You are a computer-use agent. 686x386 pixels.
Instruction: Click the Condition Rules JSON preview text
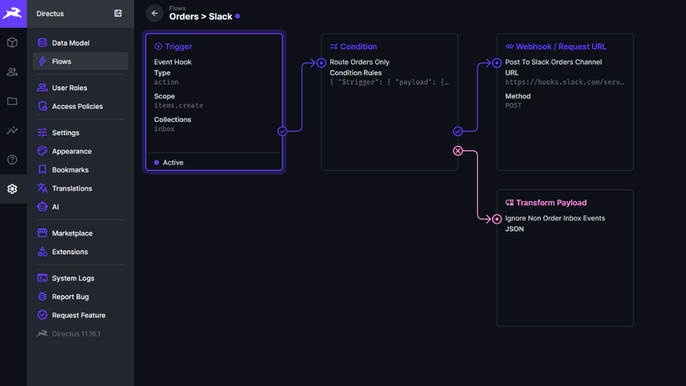389,82
